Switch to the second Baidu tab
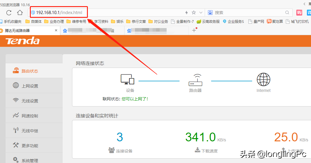The height and width of the screenshot is (163, 311). (92, 30)
